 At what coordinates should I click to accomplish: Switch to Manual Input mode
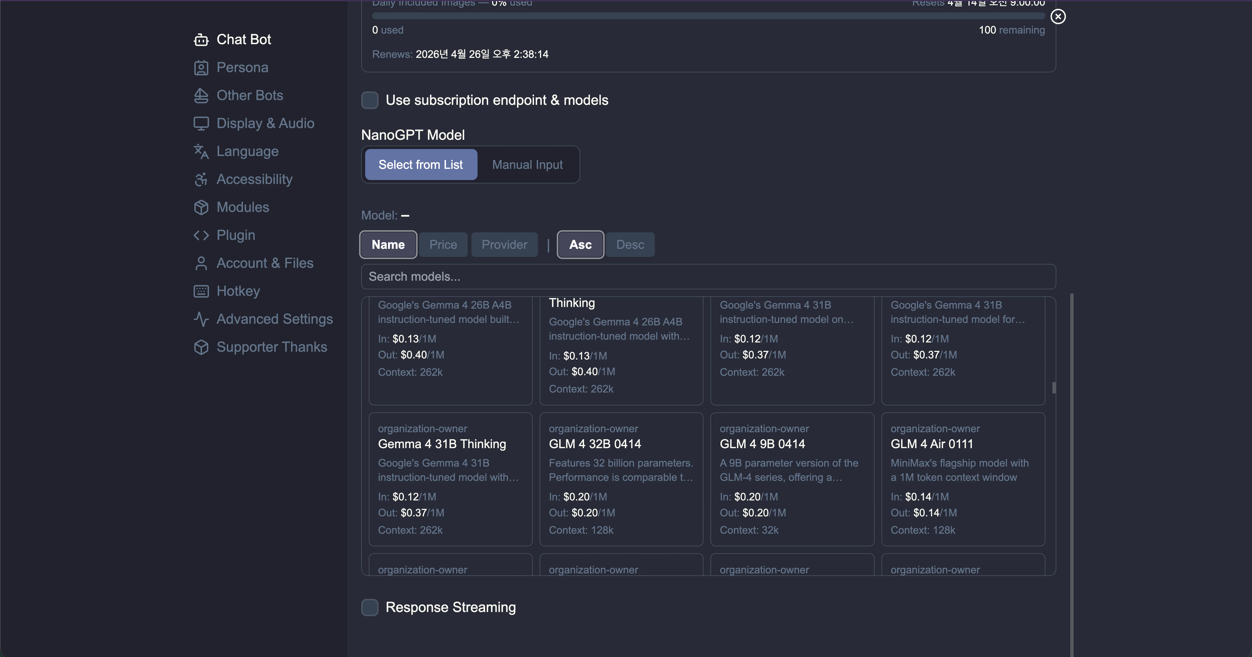coord(527,164)
